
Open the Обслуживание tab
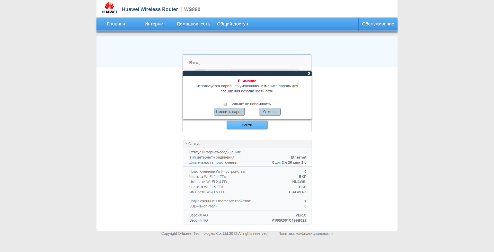click(378, 24)
